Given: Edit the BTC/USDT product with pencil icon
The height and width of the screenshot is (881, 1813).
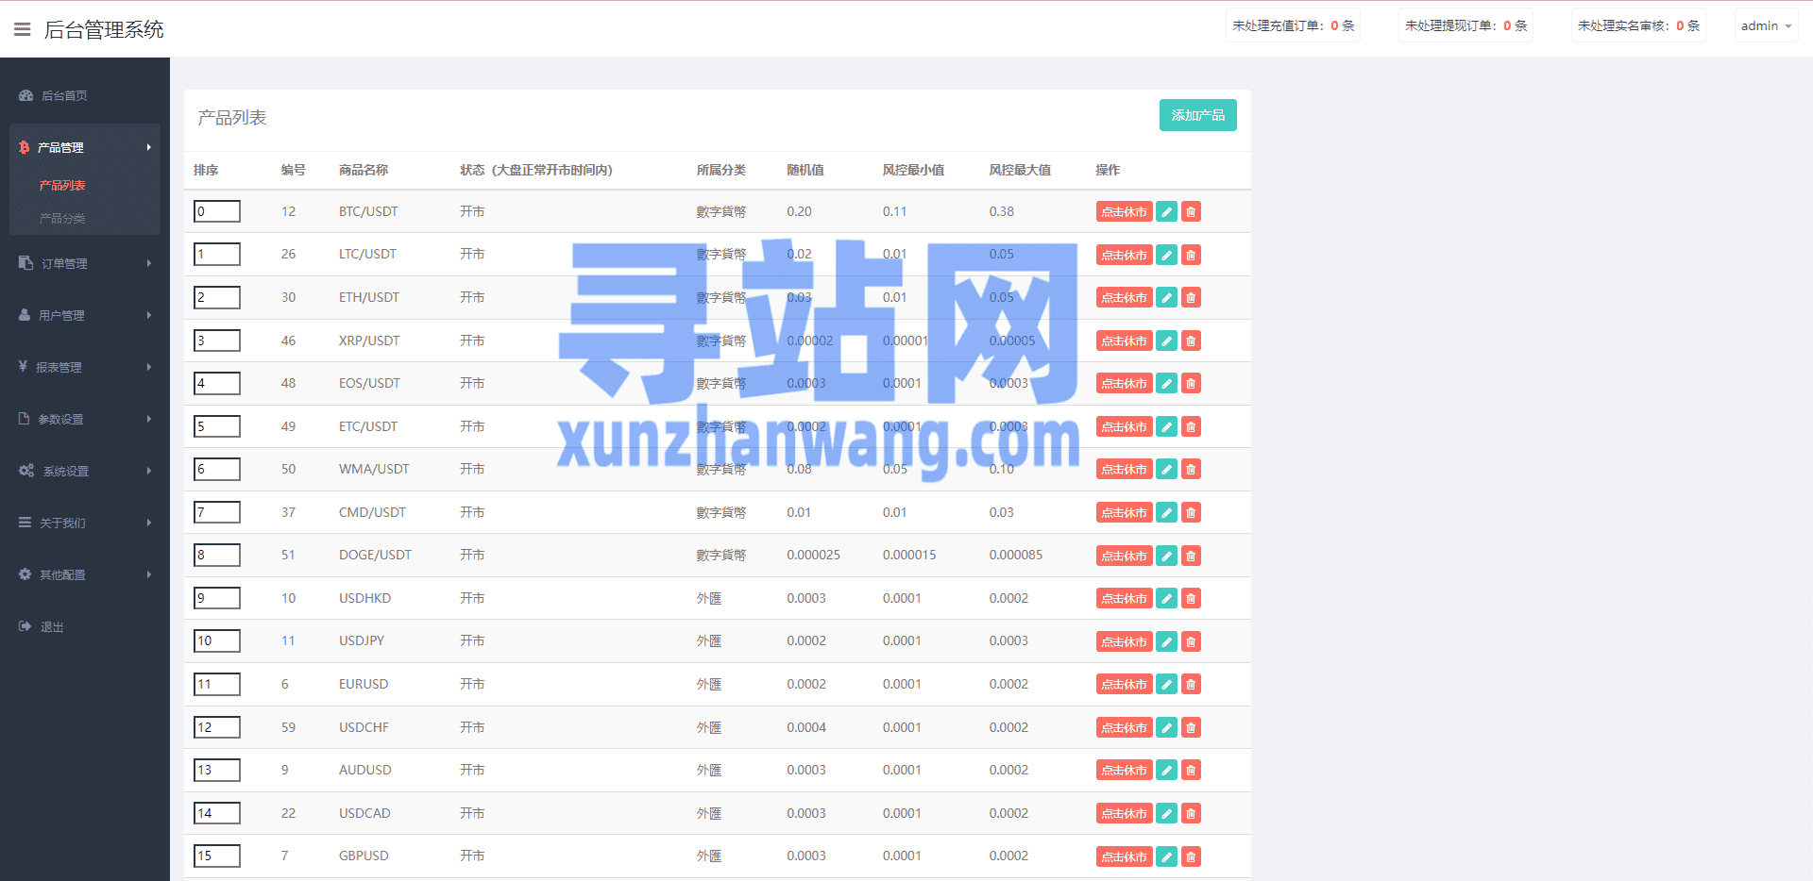Looking at the screenshot, I should tap(1167, 212).
